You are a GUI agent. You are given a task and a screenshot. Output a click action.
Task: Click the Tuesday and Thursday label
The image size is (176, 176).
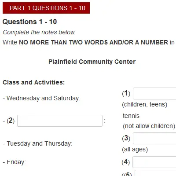click(x=37, y=143)
